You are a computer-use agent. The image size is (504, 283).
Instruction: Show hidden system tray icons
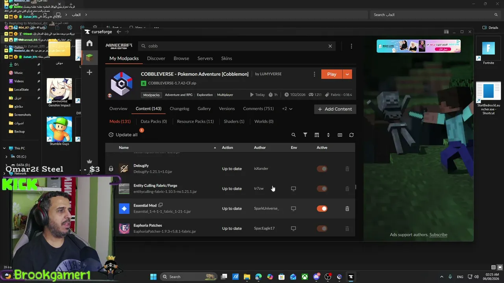[441, 277]
